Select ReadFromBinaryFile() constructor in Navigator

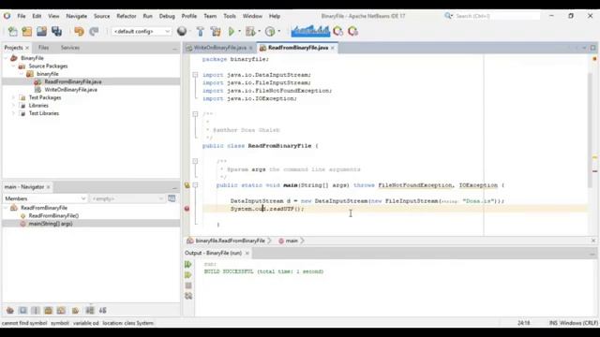point(53,216)
